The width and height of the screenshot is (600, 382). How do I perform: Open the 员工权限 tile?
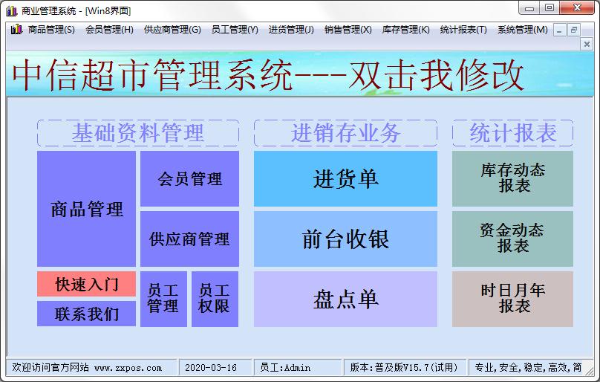[x=215, y=299]
